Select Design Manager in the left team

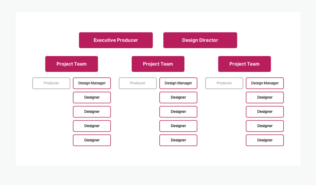[x=92, y=83]
